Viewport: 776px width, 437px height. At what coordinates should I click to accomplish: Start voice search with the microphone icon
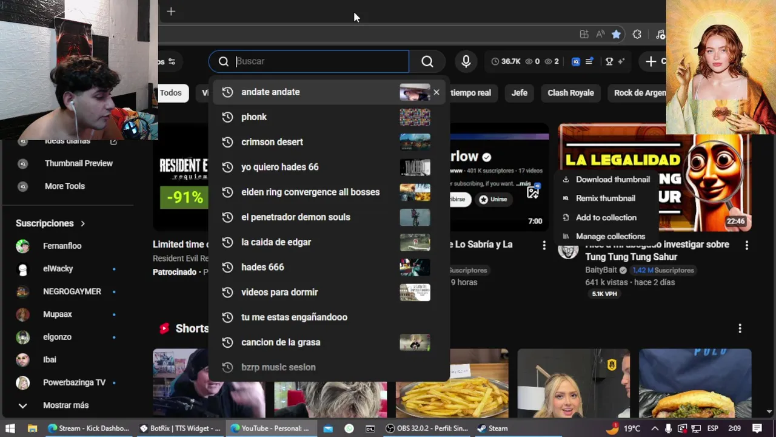466,61
